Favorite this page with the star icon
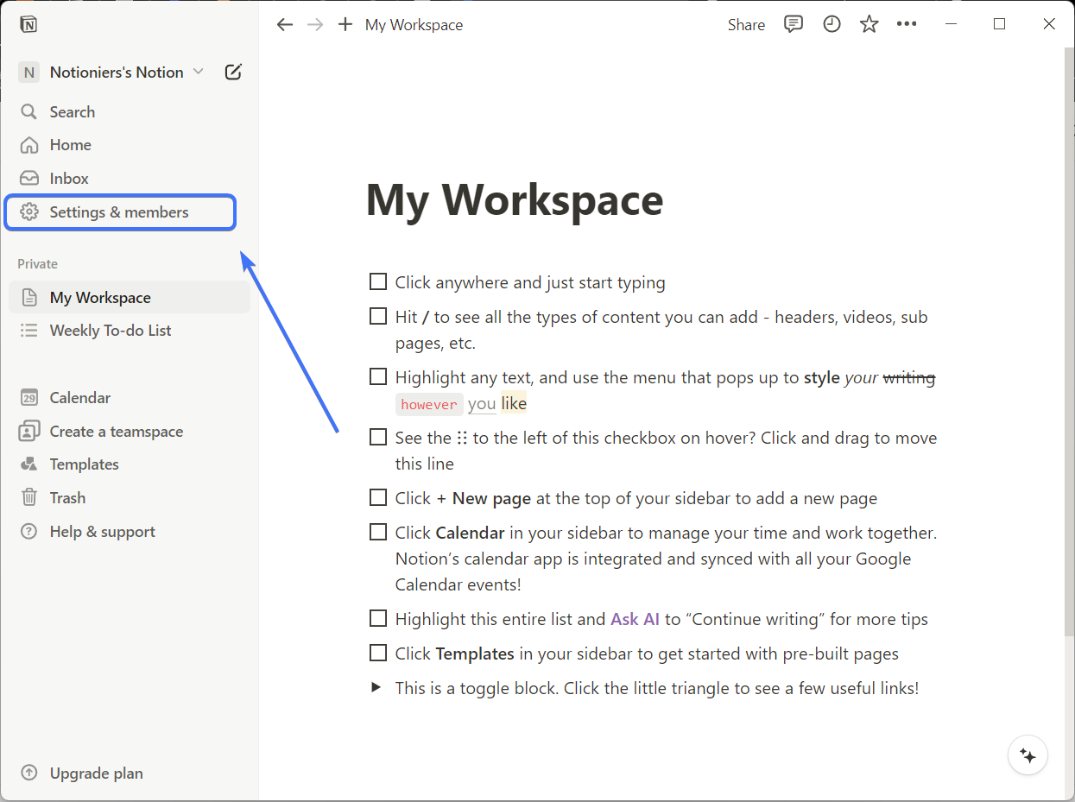1075x802 pixels. coord(869,24)
